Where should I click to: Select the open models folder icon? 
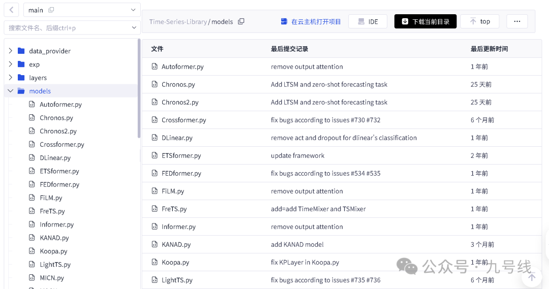[21, 91]
